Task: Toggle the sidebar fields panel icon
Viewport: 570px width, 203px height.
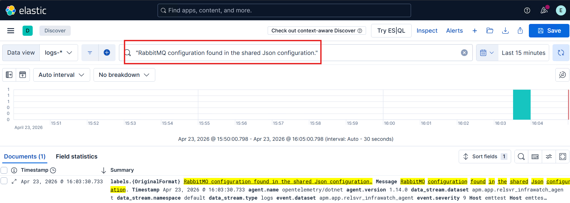Action: (9, 75)
